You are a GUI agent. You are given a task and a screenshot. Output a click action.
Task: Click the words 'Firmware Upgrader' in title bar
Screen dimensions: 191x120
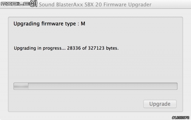pyautogui.click(x=127, y=5)
